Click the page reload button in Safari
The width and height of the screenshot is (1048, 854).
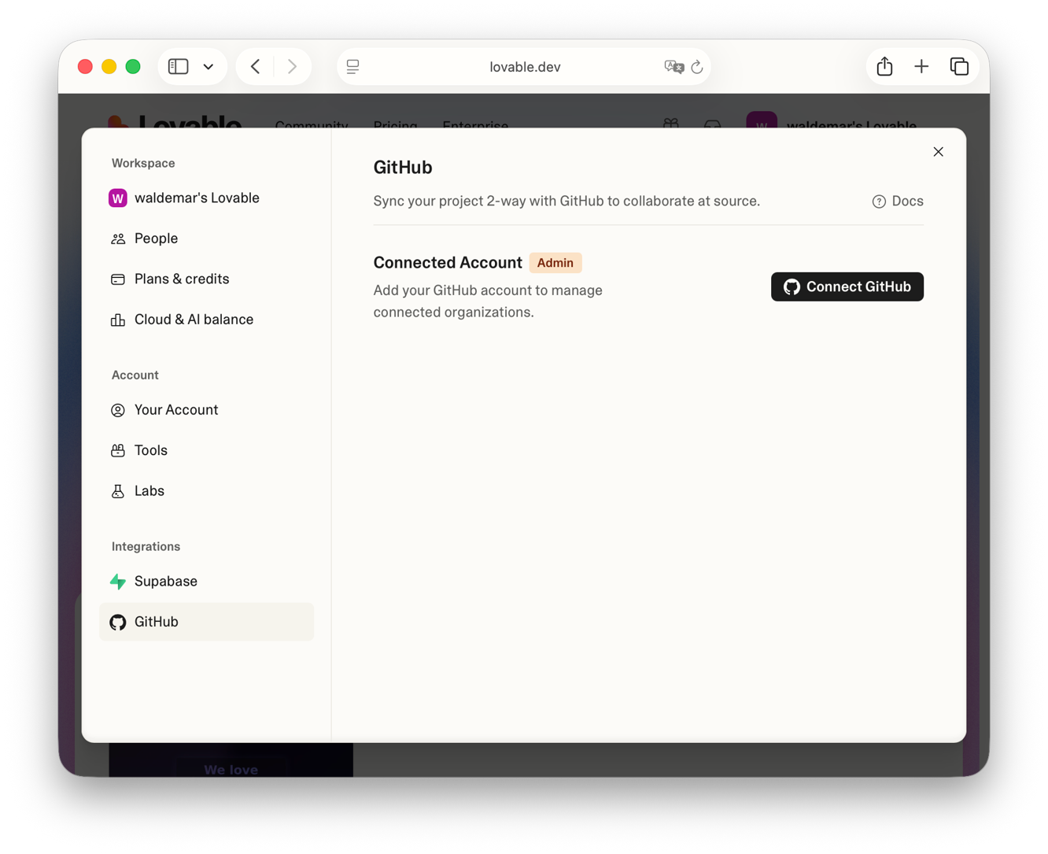pos(697,67)
